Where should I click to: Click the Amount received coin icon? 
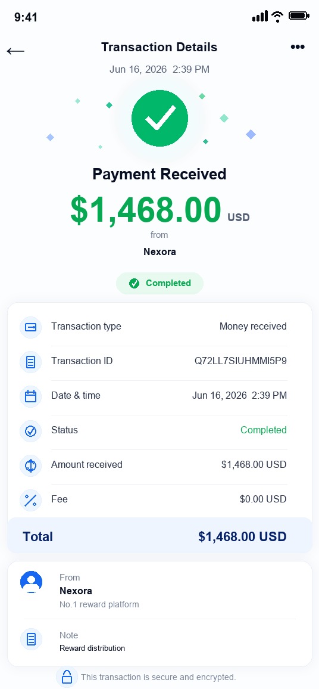pos(31,465)
